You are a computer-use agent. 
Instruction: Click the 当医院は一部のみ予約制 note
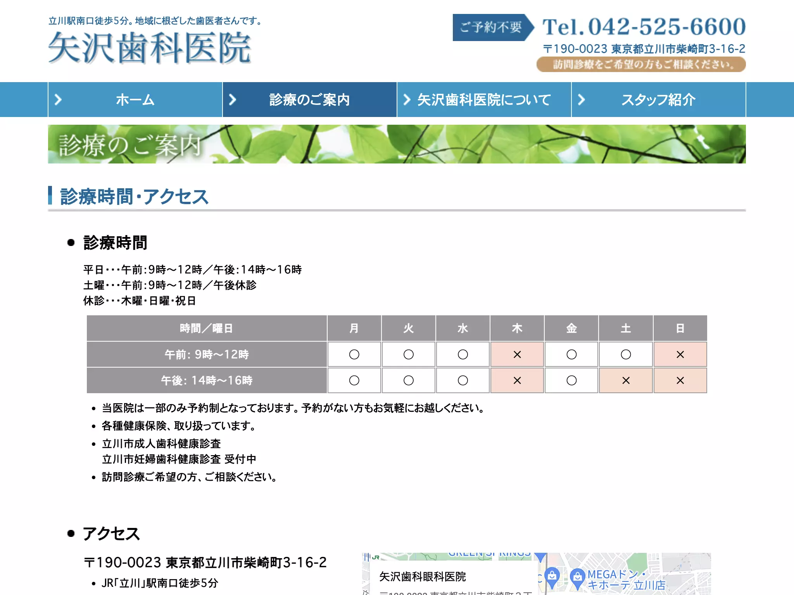pyautogui.click(x=293, y=408)
